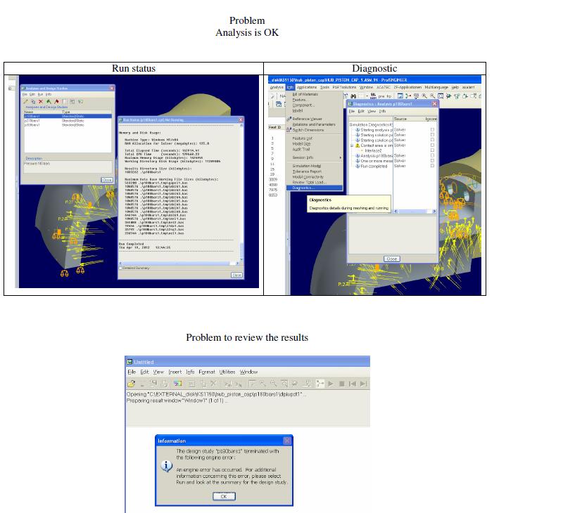The width and height of the screenshot is (563, 513).
Task: Open Format menu in the Untitled results window
Action: point(207,372)
